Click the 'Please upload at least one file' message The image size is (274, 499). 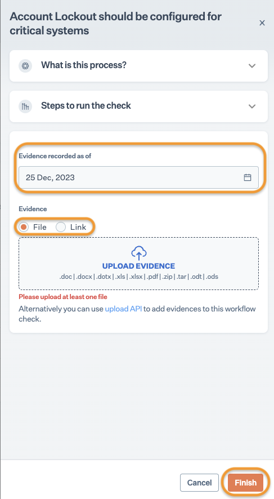[x=63, y=297]
